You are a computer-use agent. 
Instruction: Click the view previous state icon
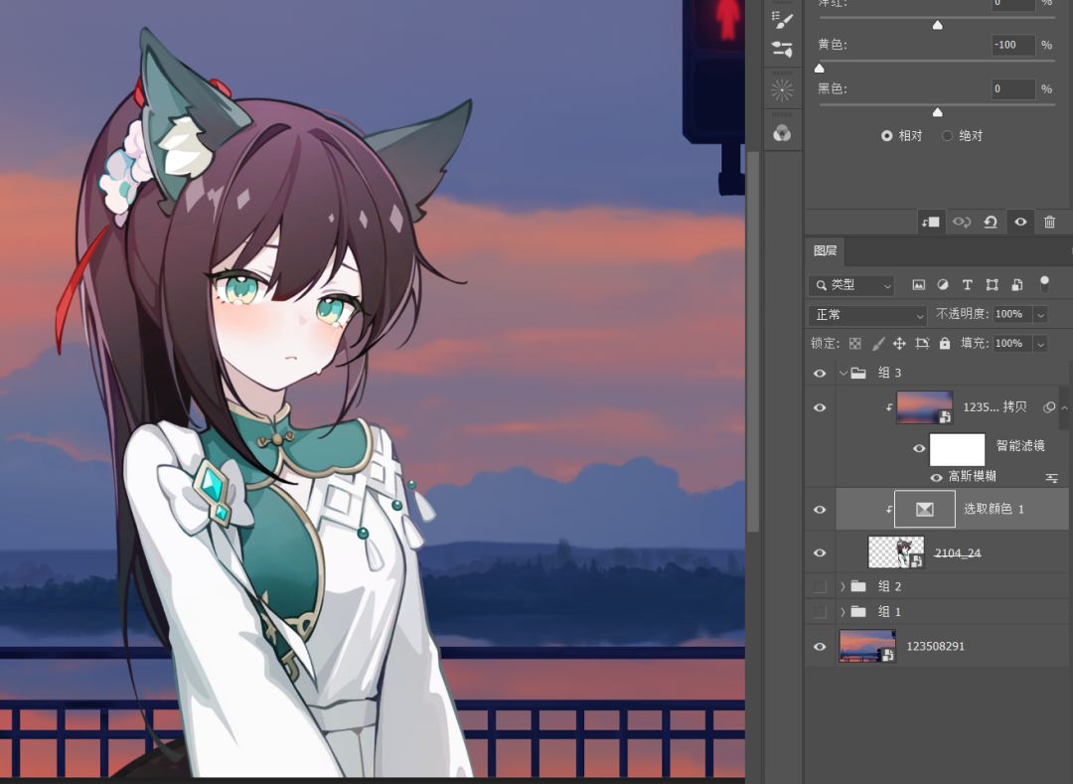pyautogui.click(x=962, y=223)
